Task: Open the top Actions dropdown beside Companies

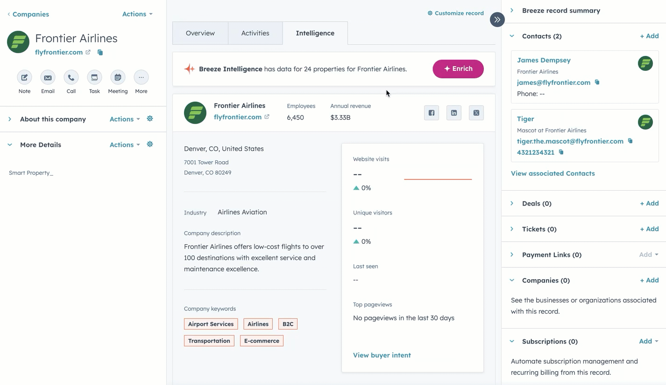Action: point(137,14)
